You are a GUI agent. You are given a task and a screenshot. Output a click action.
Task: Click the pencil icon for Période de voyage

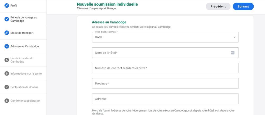tap(7, 19)
